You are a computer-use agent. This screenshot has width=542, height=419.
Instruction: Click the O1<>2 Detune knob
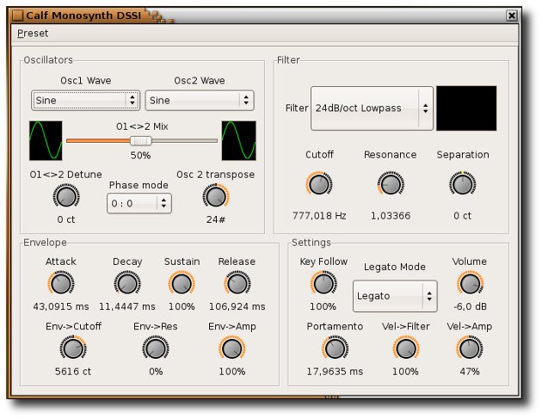coord(65,197)
